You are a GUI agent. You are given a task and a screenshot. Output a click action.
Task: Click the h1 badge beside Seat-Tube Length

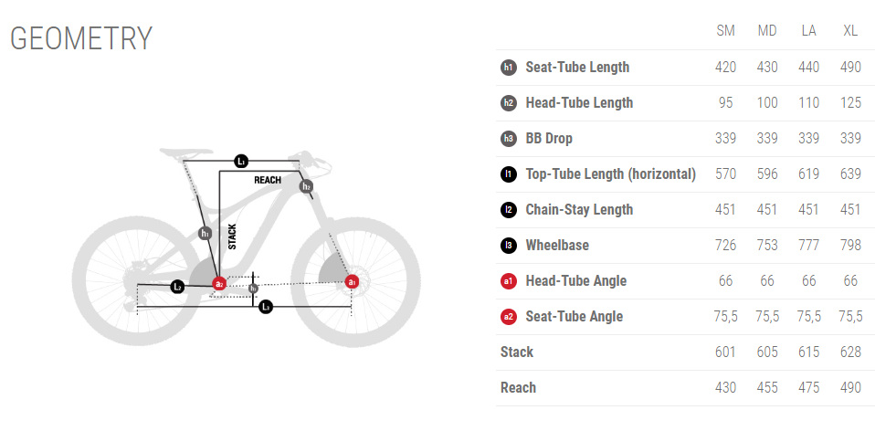pos(509,68)
